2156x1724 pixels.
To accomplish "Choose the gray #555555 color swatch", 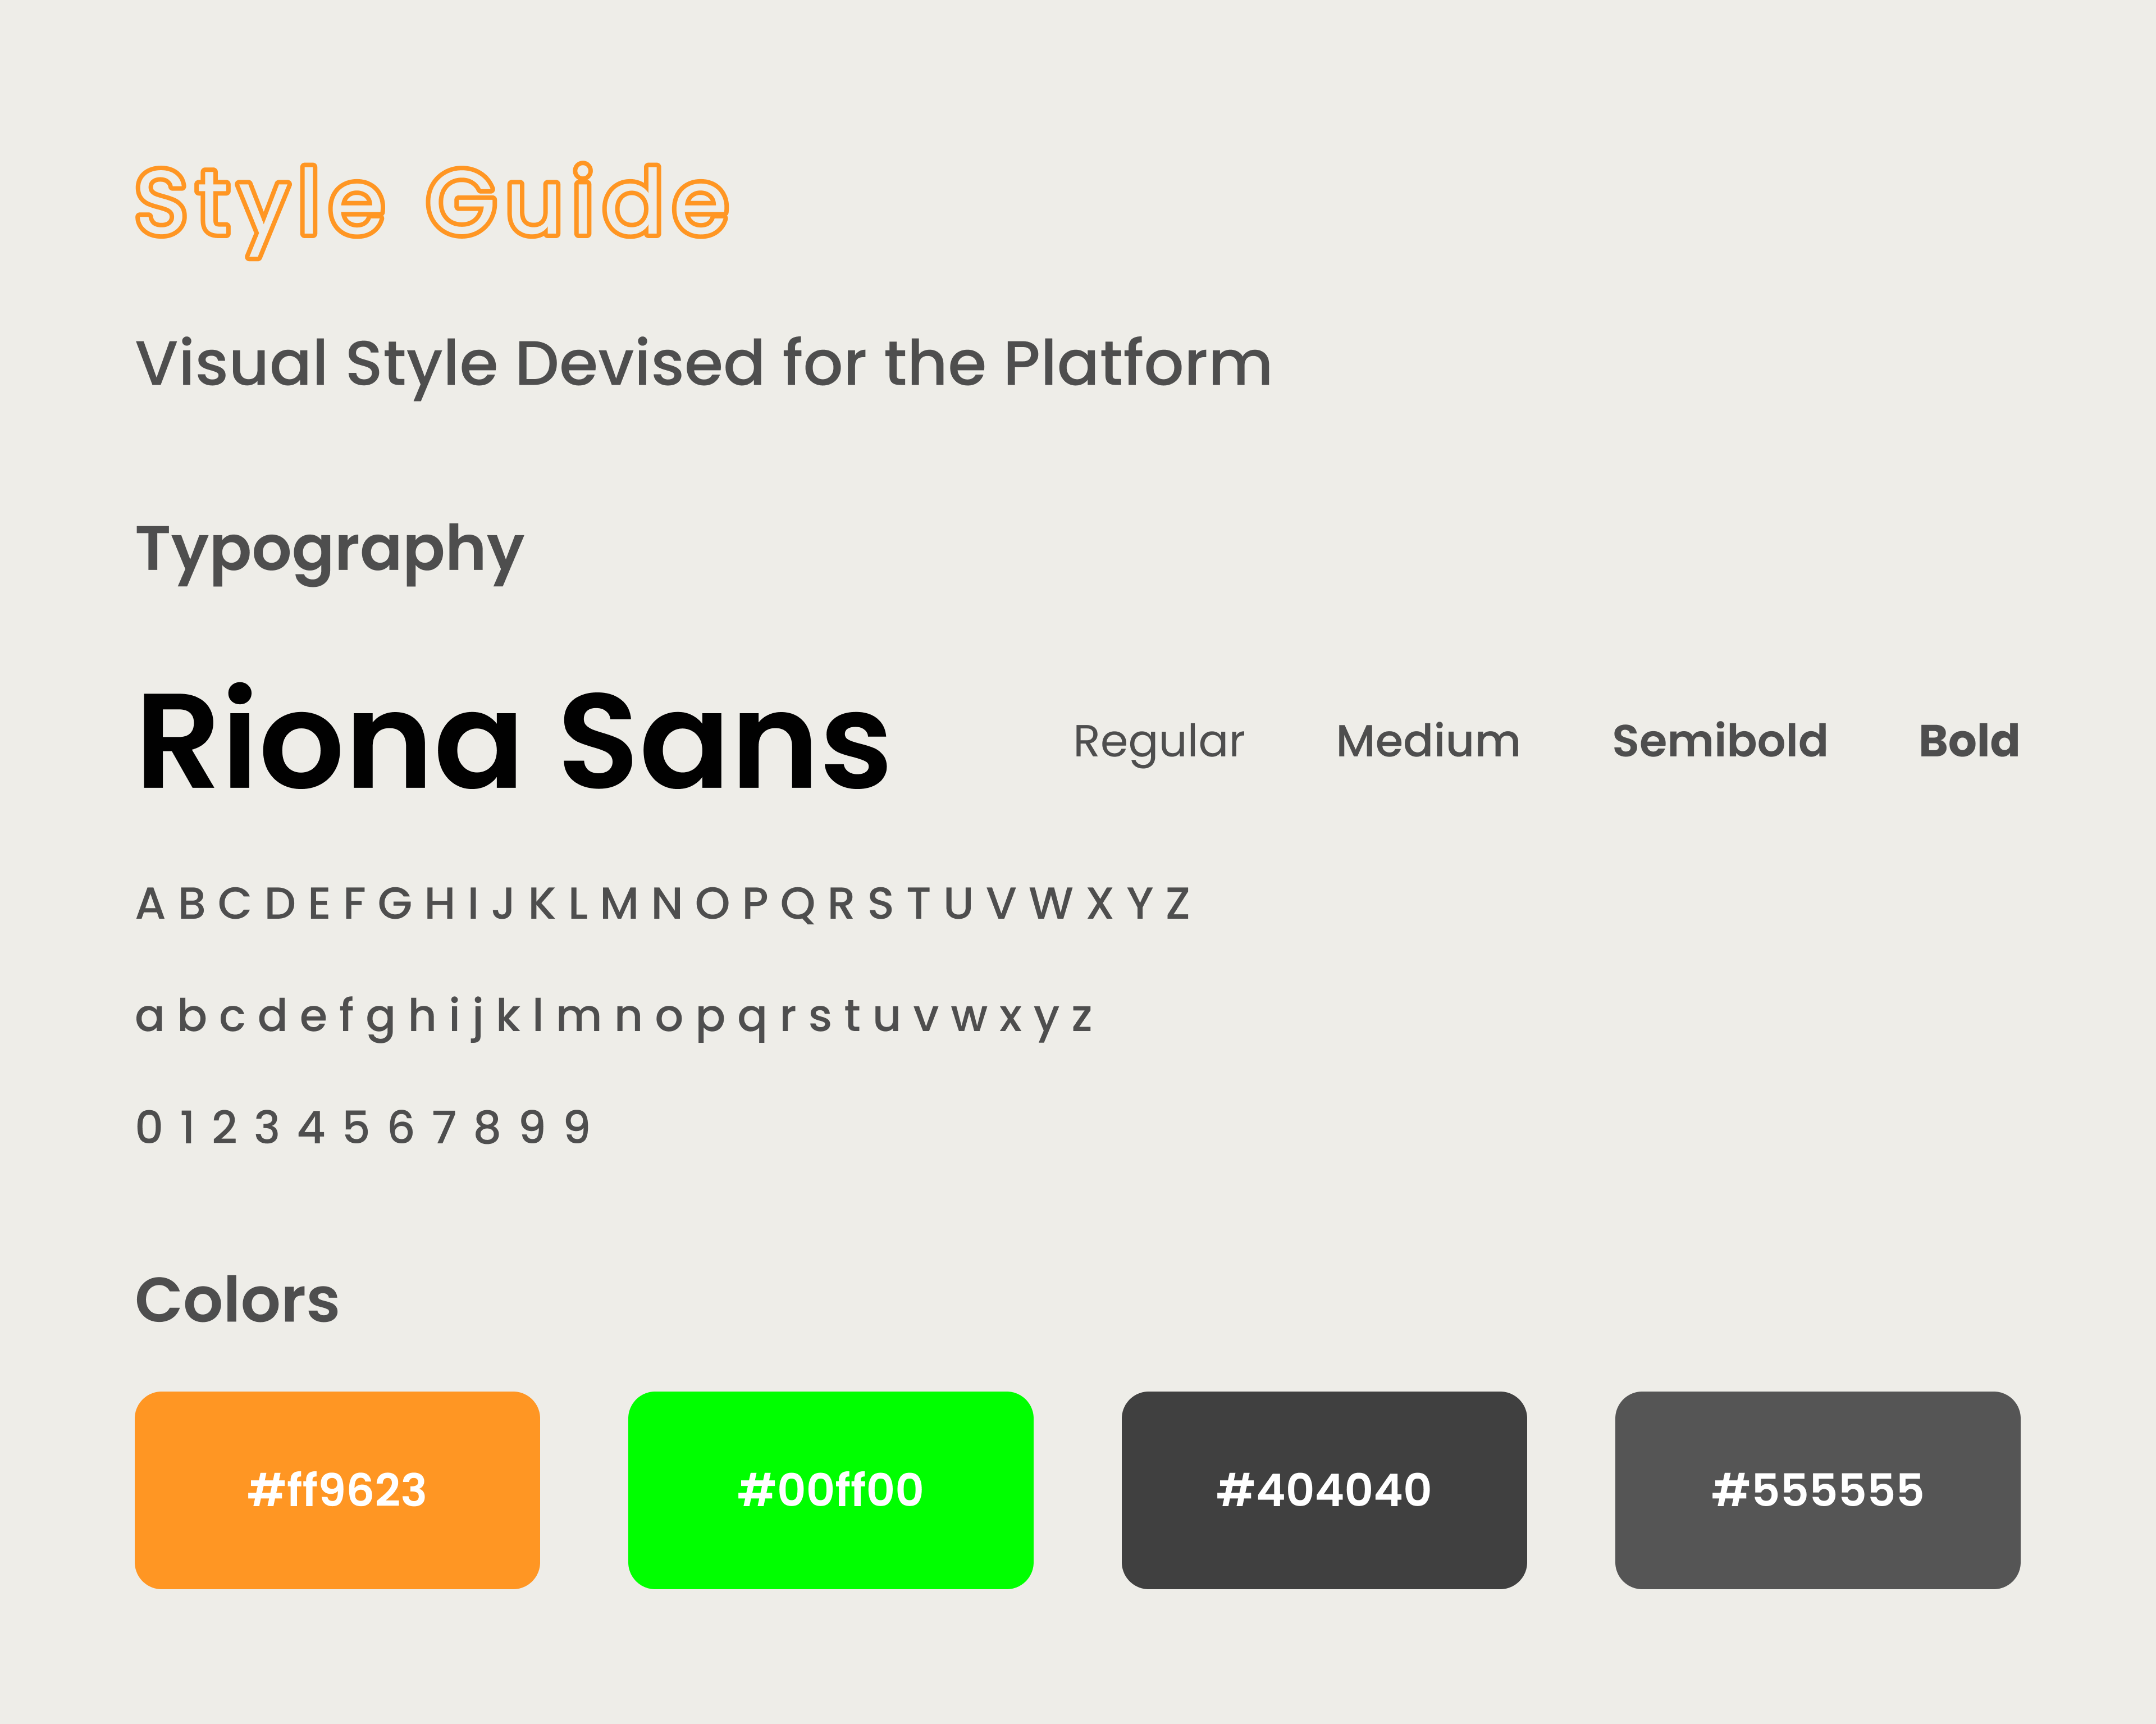I will [x=1817, y=1490].
